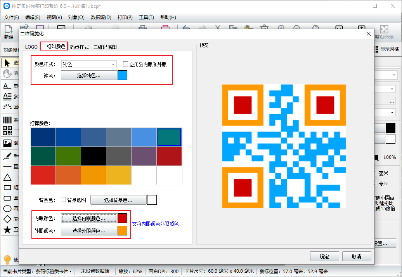The width and height of the screenshot is (402, 277).
Task: Open the 编辑(E) menu
Action: (x=33, y=17)
